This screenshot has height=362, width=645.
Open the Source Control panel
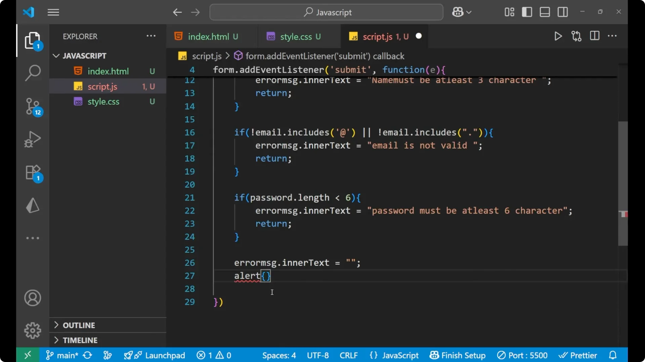click(x=33, y=106)
